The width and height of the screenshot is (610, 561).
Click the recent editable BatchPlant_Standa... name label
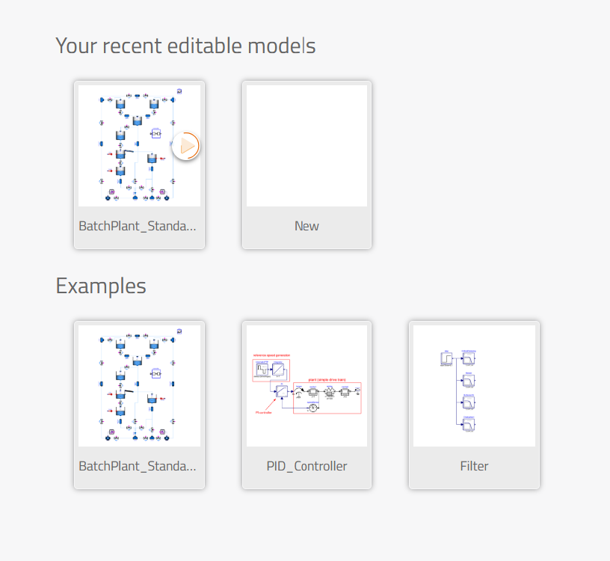138,226
